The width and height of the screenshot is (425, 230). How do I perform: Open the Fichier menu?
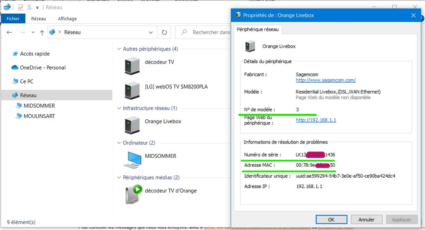click(x=13, y=19)
